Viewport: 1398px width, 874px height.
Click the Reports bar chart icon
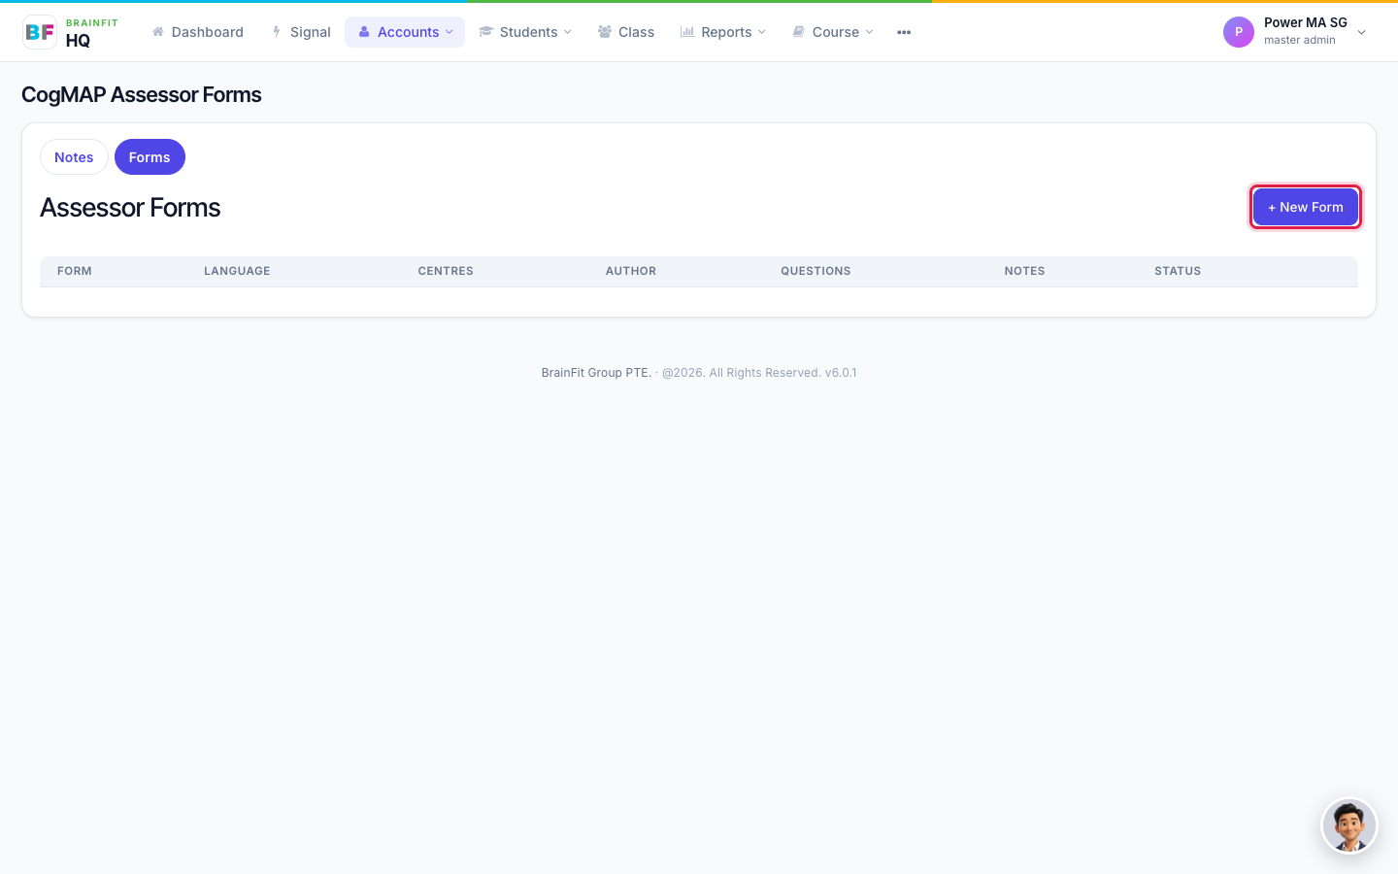point(687,32)
